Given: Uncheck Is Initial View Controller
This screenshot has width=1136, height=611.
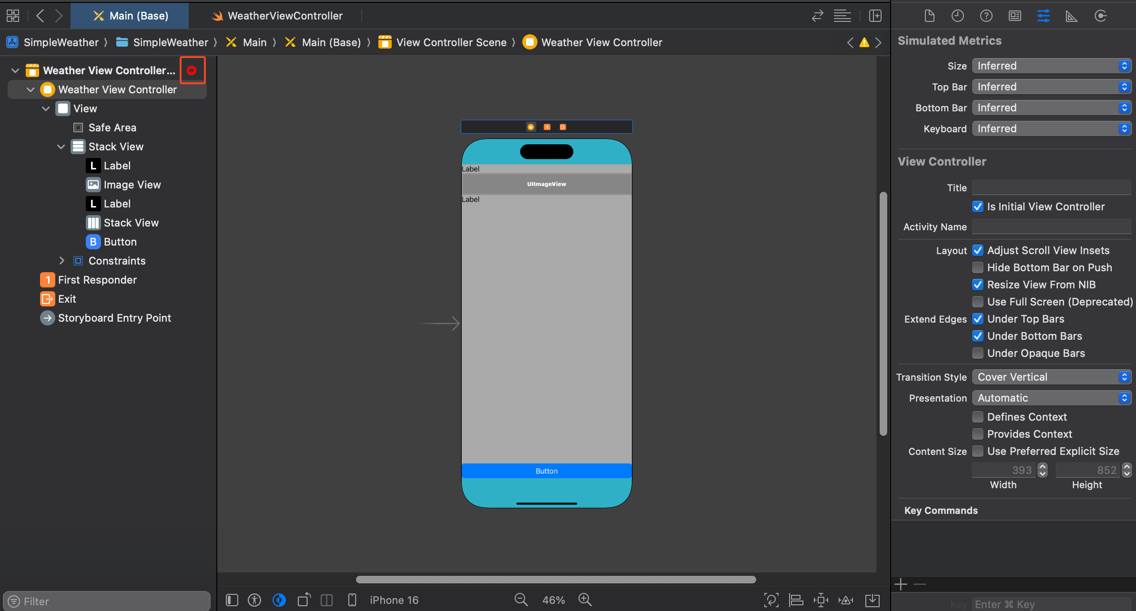Looking at the screenshot, I should 977,207.
